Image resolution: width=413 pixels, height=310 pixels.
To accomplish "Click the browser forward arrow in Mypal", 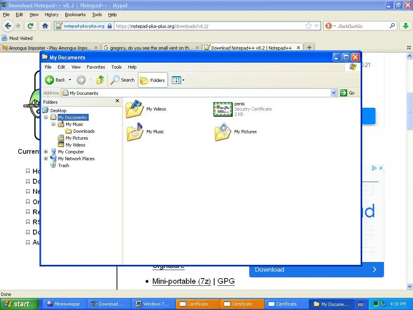I will click(18, 26).
